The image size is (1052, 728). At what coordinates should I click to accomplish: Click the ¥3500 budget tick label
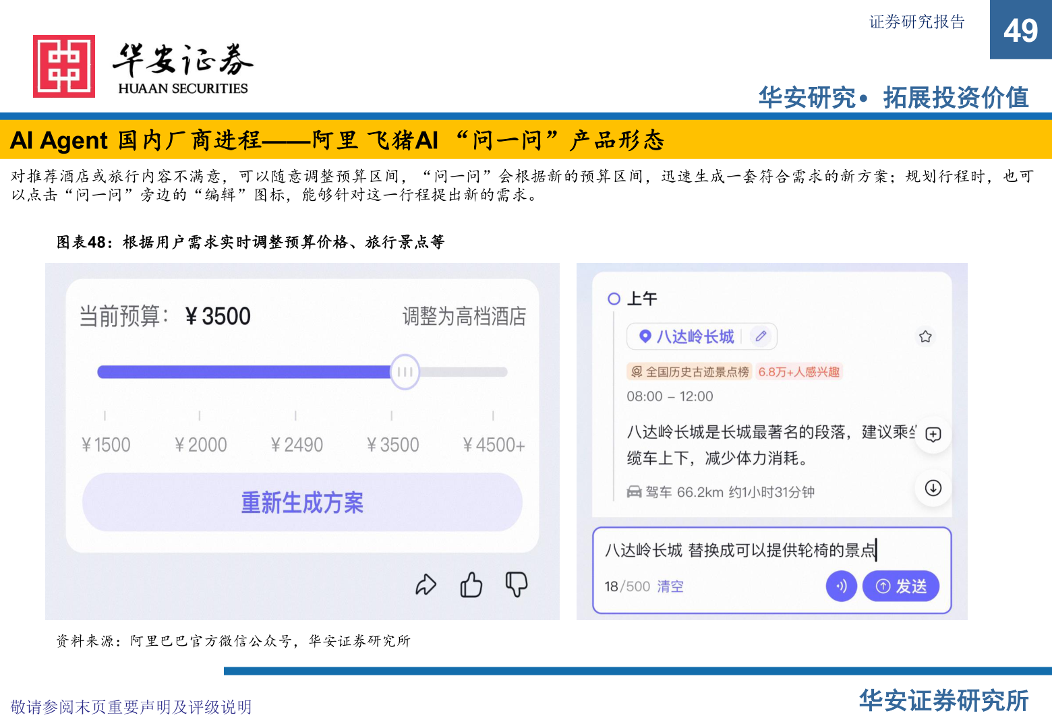click(x=392, y=445)
